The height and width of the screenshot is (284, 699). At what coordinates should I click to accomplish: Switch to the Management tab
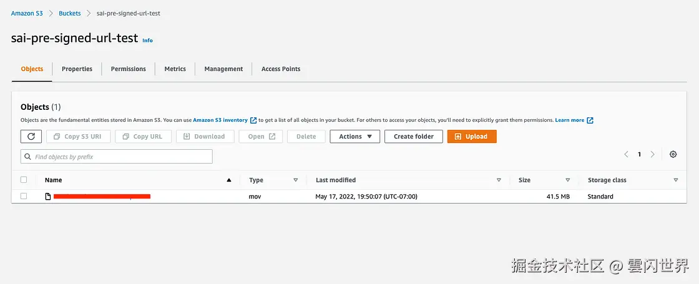[x=224, y=69]
